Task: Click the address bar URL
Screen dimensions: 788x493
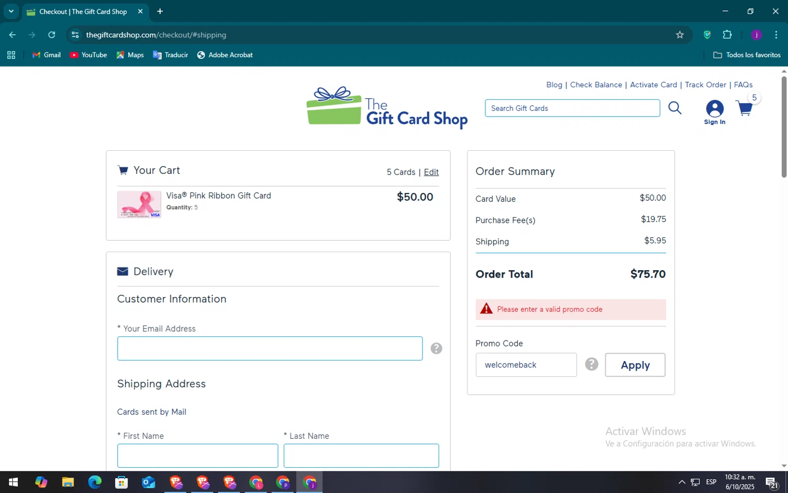Action: (x=156, y=35)
